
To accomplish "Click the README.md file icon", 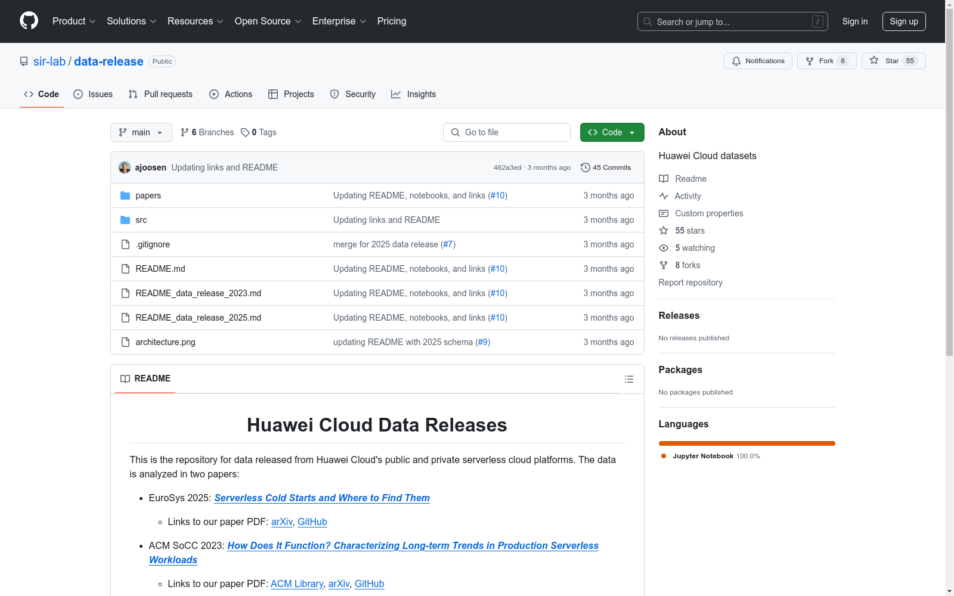I will pyautogui.click(x=125, y=269).
